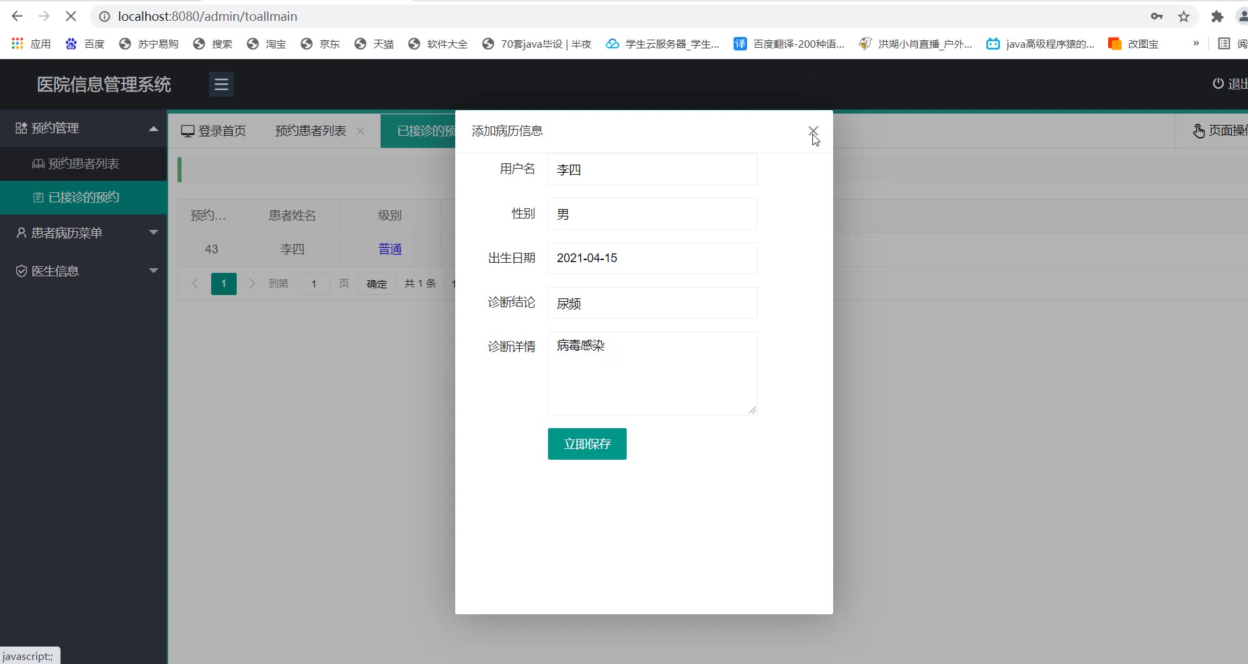Click the hamburger menu toggle icon
Image resolution: width=1248 pixels, height=664 pixels.
coord(221,85)
